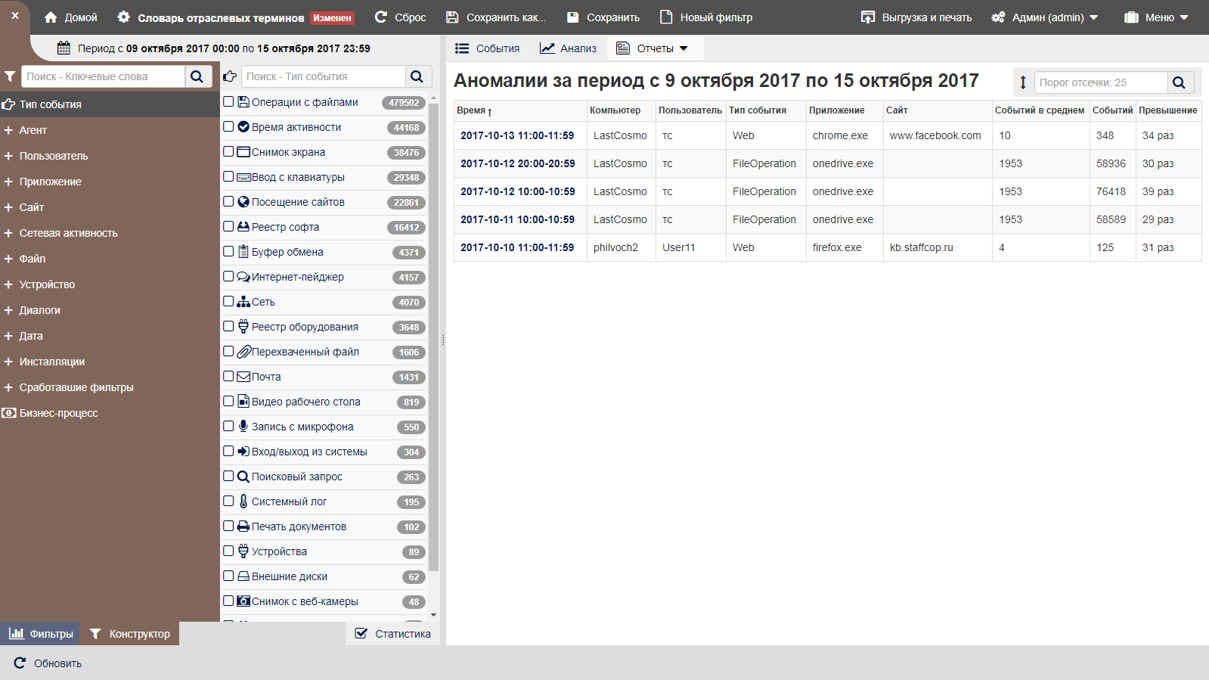Image resolution: width=1209 pixels, height=680 pixels.
Task: Switch to the Анализ tab
Action: point(568,48)
